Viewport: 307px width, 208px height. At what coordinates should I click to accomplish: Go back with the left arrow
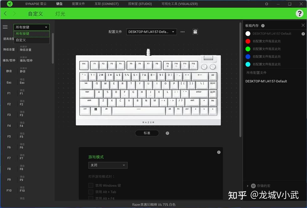click(5, 13)
